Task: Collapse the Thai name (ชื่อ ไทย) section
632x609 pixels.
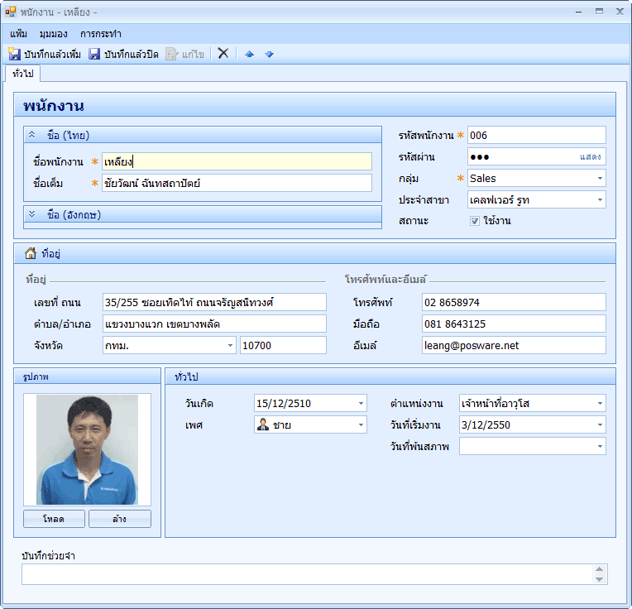Action: (x=32, y=135)
